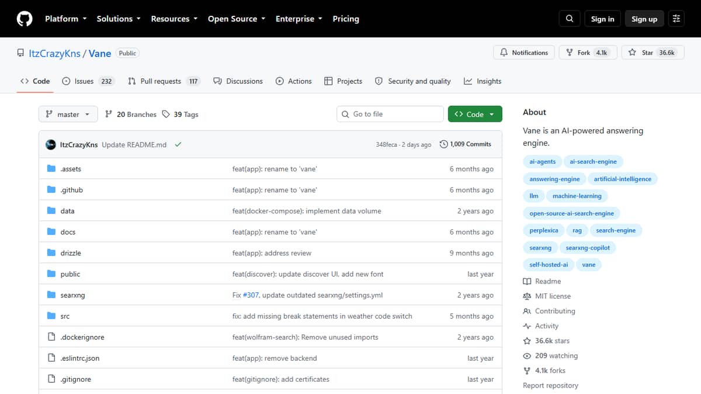The height and width of the screenshot is (394, 701).
Task: Click the Sign up button
Action: (644, 19)
